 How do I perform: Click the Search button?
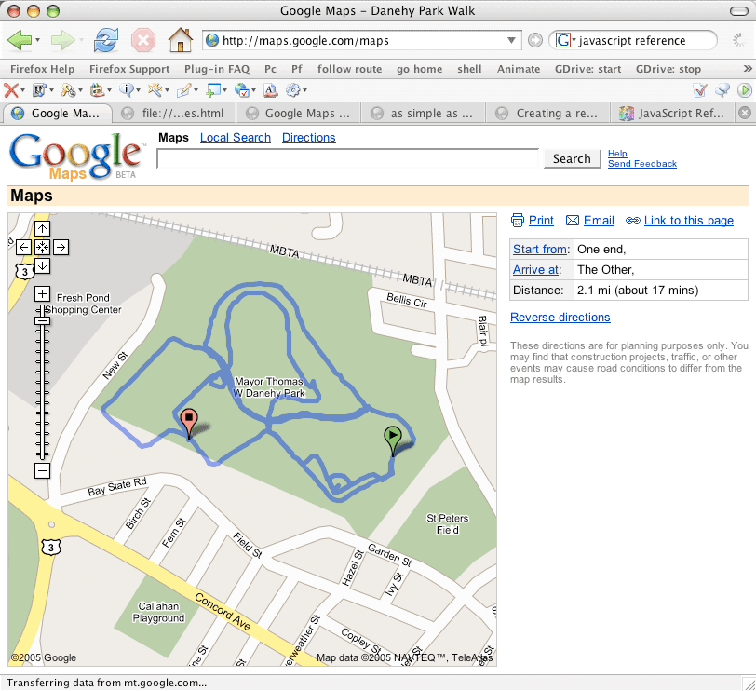(572, 158)
